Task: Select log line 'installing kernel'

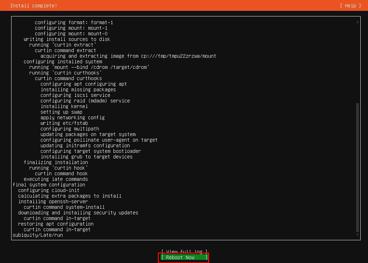Action: [64, 106]
